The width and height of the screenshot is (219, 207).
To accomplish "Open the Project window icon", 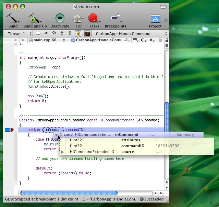I will (x=155, y=18).
